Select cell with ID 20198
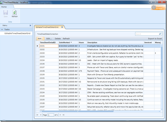The image size is (167, 122). coord(49,71)
